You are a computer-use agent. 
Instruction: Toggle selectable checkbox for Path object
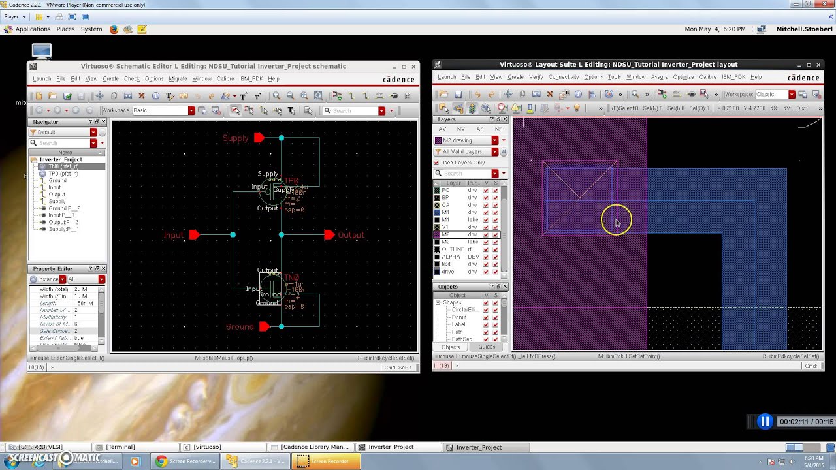click(495, 332)
